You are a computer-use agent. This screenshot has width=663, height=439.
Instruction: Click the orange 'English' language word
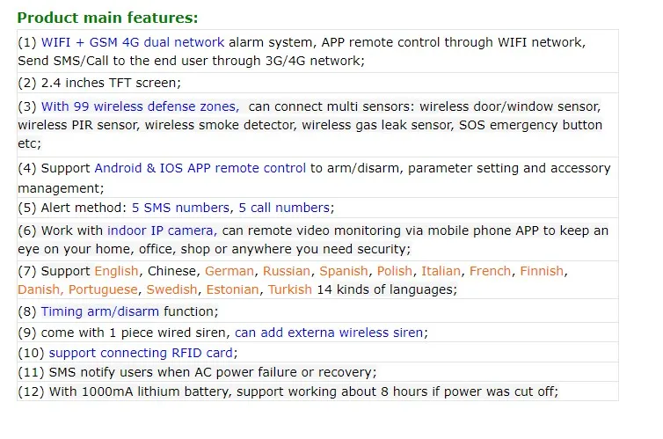tap(116, 271)
